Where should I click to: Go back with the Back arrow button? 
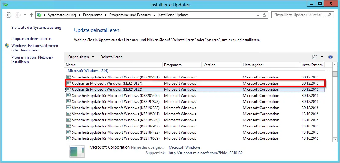click(x=8, y=15)
